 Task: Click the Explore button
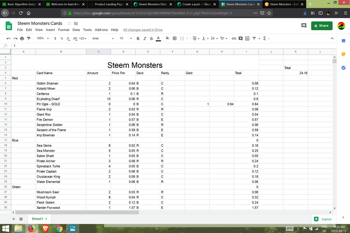[x=323, y=219]
